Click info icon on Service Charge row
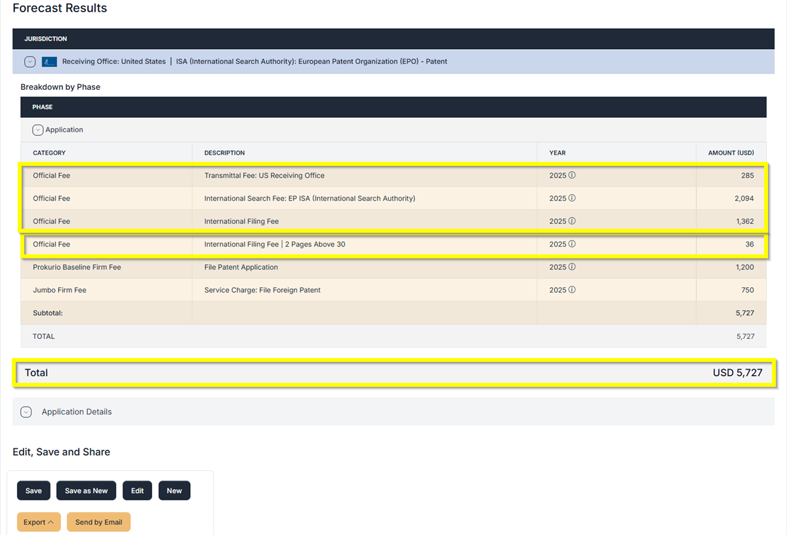 (x=572, y=290)
